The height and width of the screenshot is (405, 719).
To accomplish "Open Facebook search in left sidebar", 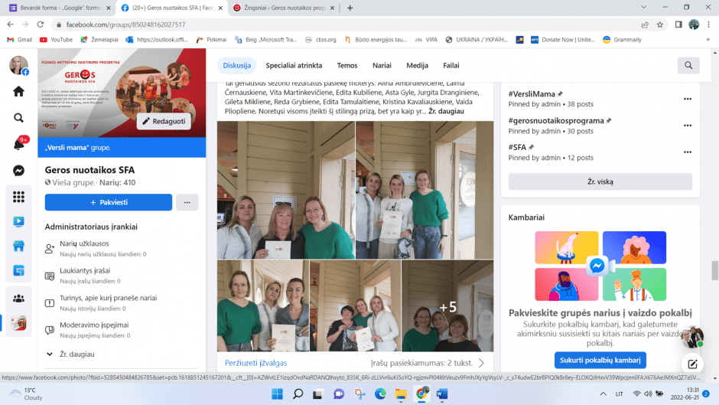I will (x=18, y=118).
